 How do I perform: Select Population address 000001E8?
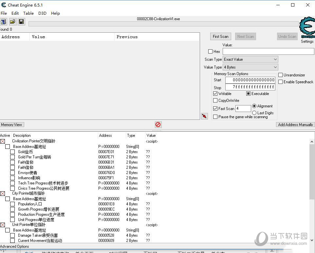point(106,204)
